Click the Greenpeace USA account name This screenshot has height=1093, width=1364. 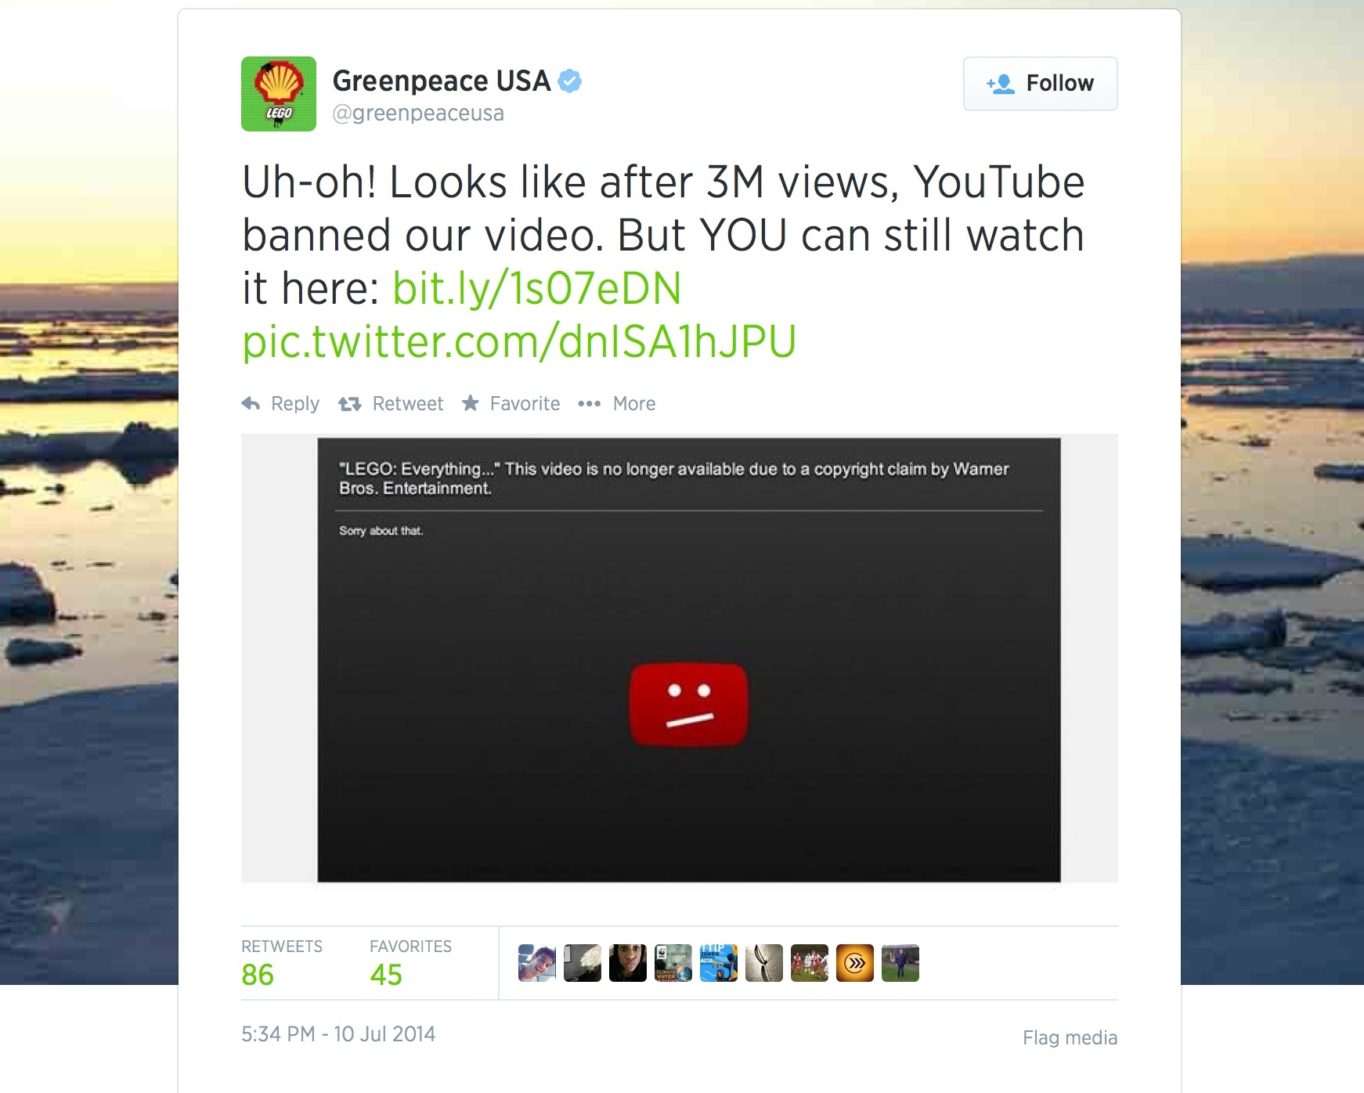(x=442, y=81)
